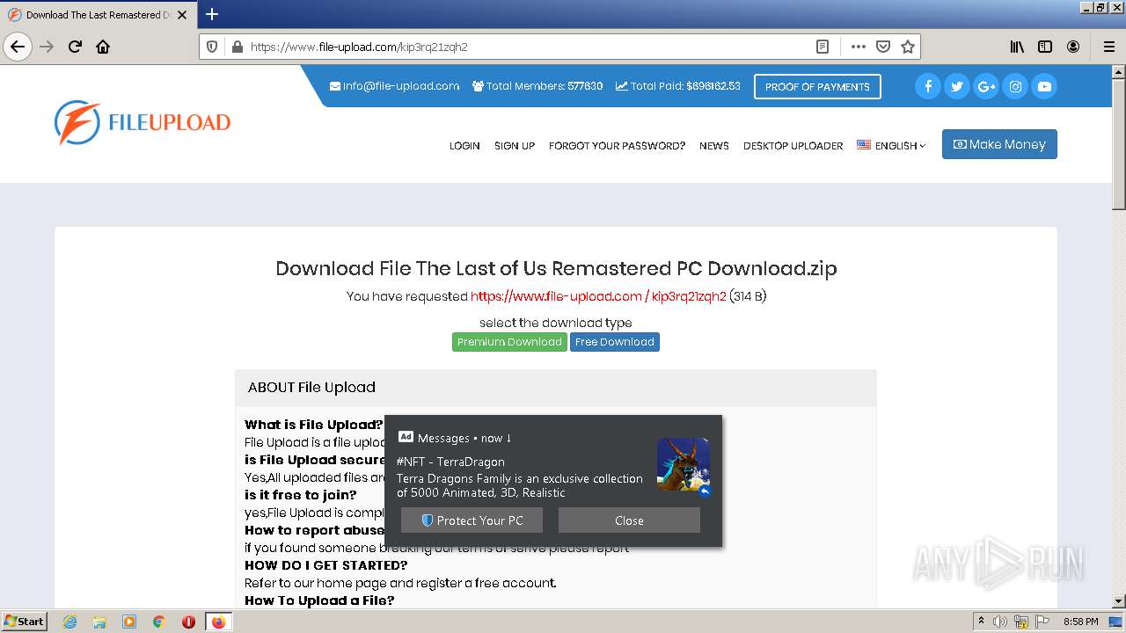1126x633 pixels.
Task: Open the Firefox home page
Action: (x=103, y=47)
